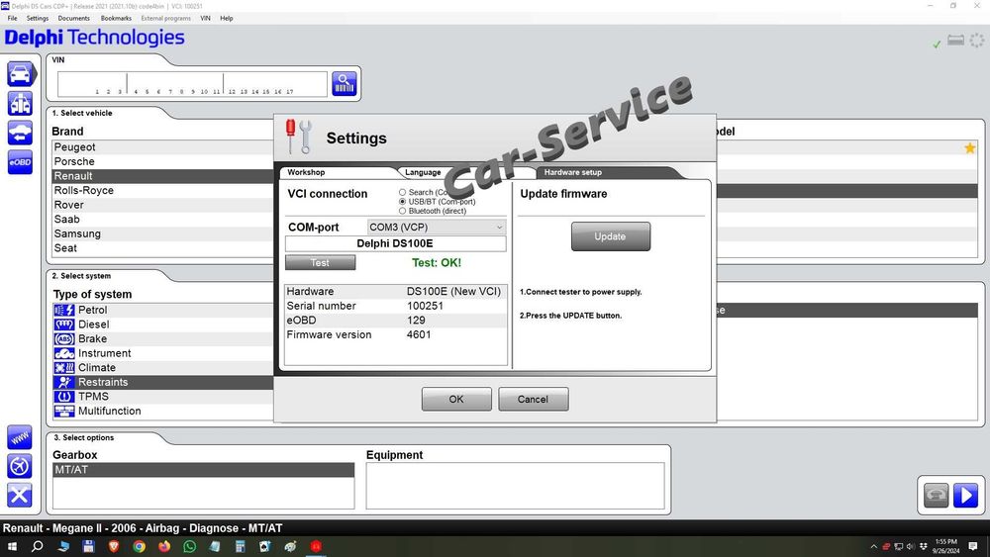Click the VIN input field
The image size is (990, 557).
[193, 84]
